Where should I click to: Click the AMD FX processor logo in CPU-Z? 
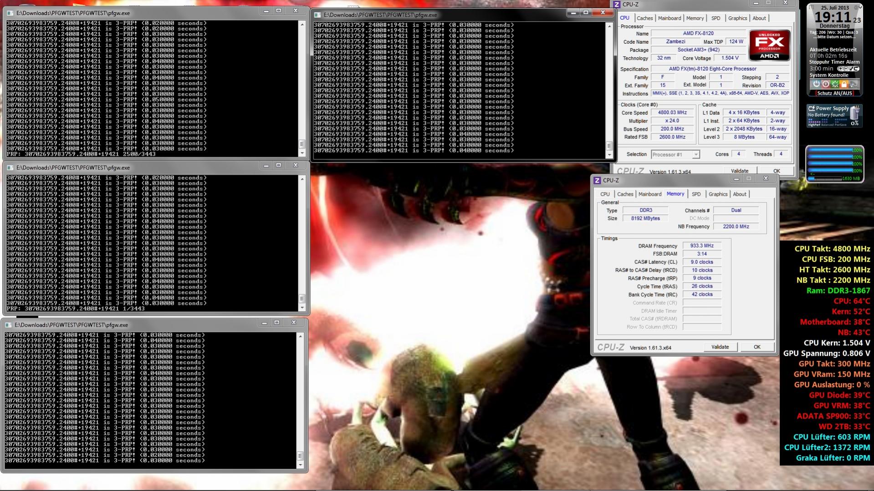[769, 45]
